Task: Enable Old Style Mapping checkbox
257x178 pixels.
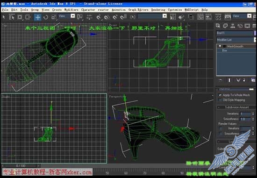Action: coord(220,100)
